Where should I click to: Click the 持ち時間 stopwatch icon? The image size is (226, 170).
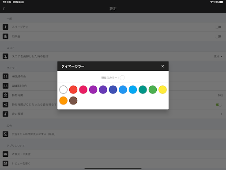[x=5, y=95]
